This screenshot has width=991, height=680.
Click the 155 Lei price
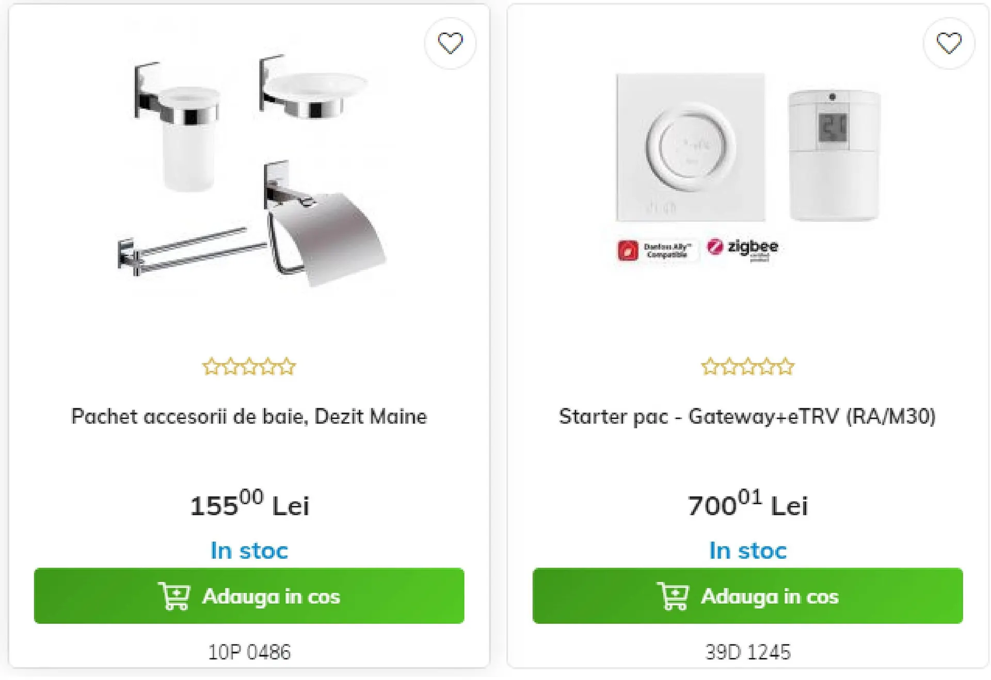click(249, 505)
